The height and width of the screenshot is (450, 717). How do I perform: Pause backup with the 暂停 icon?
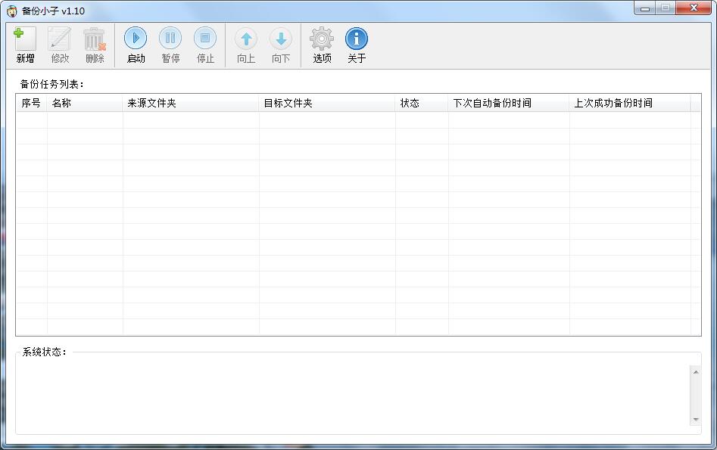170,39
